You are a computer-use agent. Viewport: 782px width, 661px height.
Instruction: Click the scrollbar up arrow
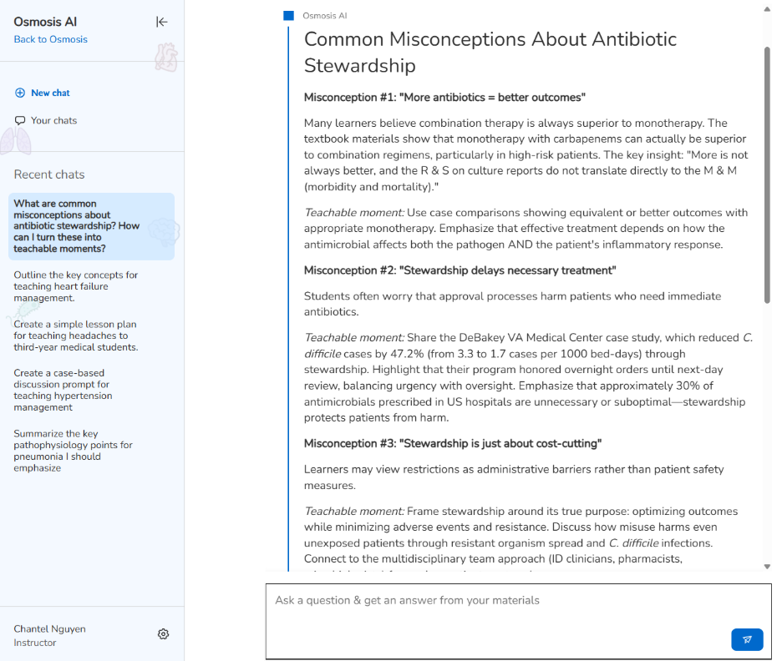(x=767, y=9)
